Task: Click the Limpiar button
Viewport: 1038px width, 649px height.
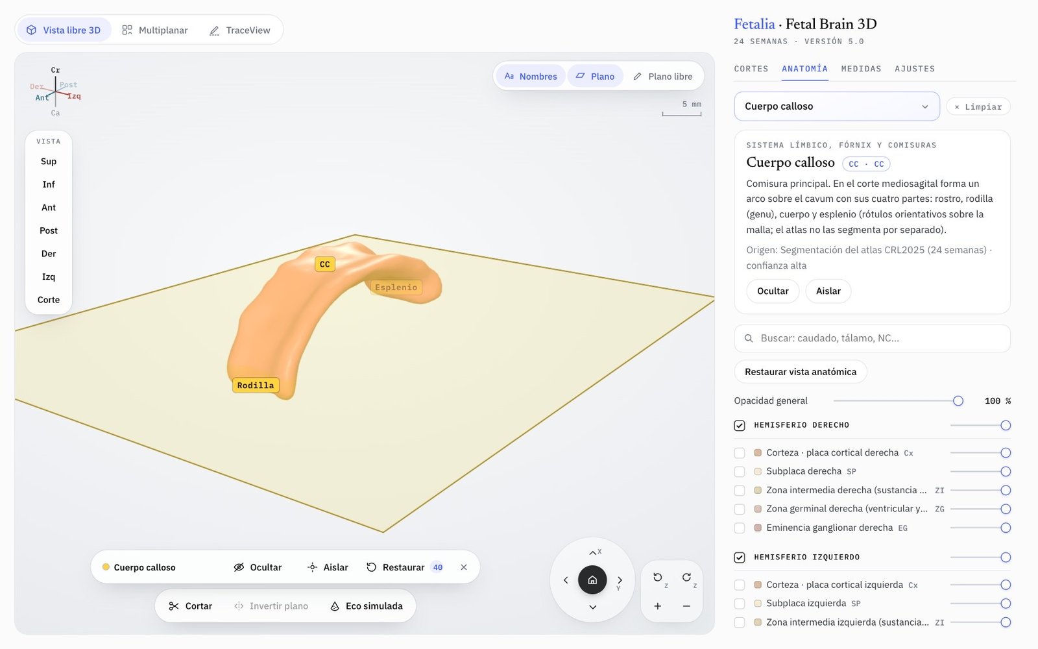Action: tap(978, 107)
